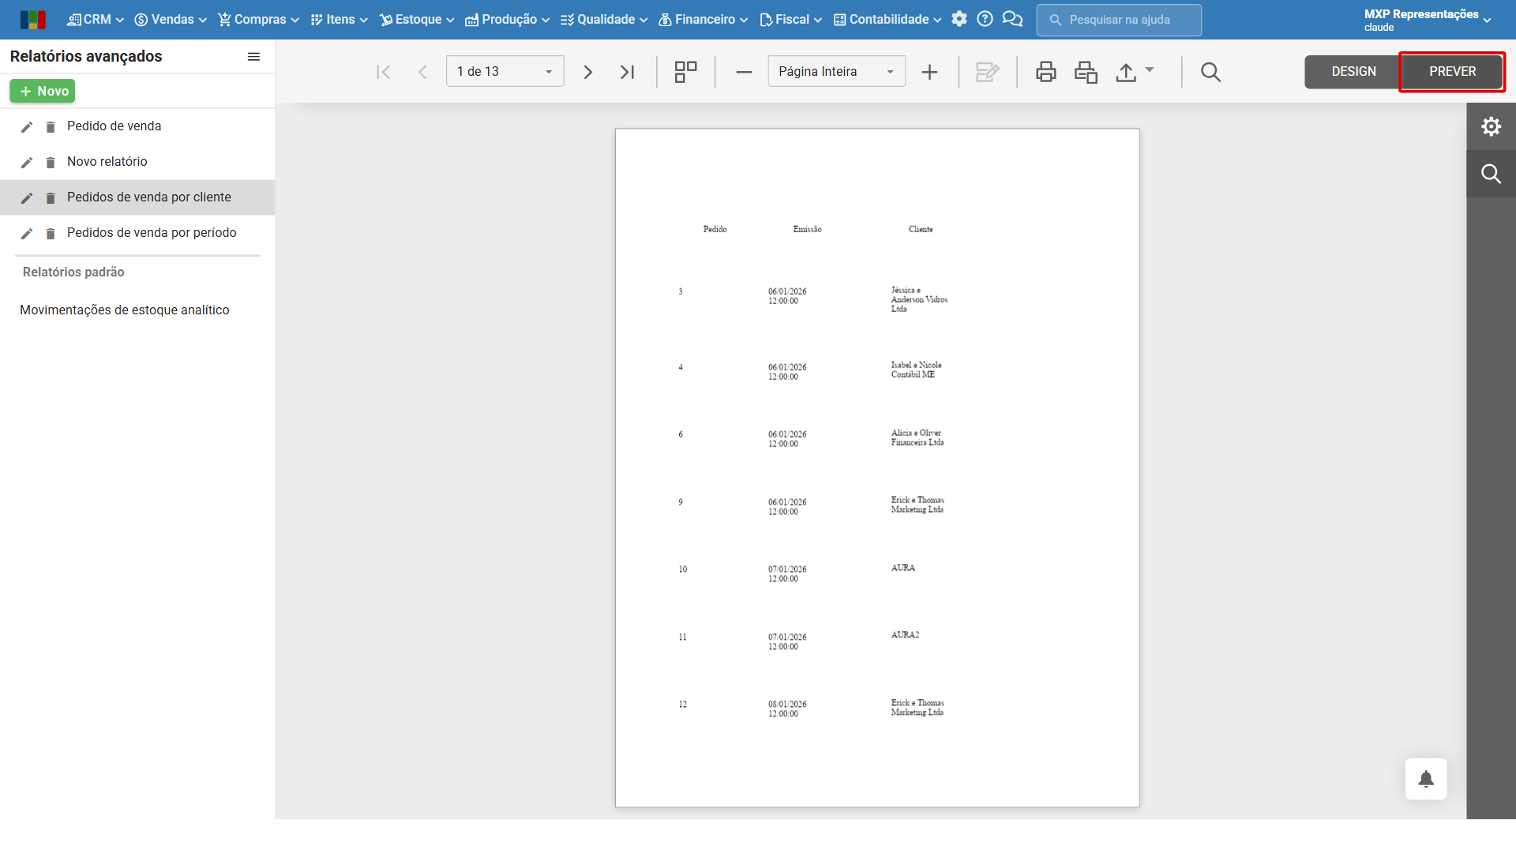Screen dimensions: 1516x853
Task: Zoom in with the plus icon
Action: tap(929, 72)
